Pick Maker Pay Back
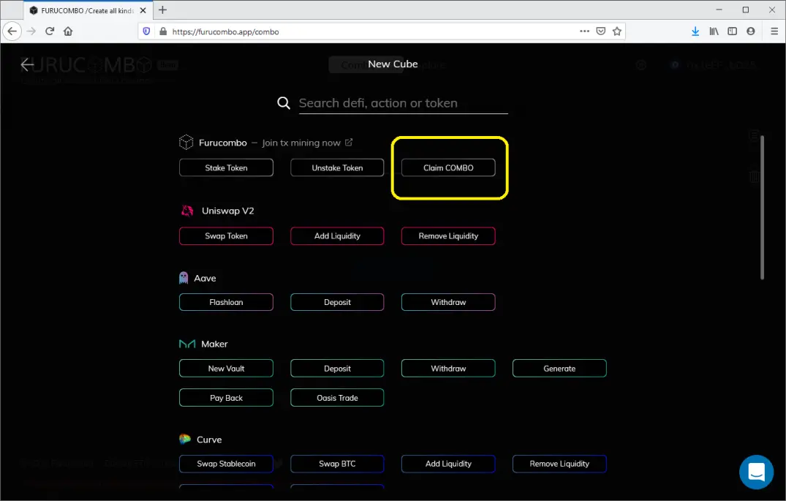The width and height of the screenshot is (786, 501). pos(226,398)
